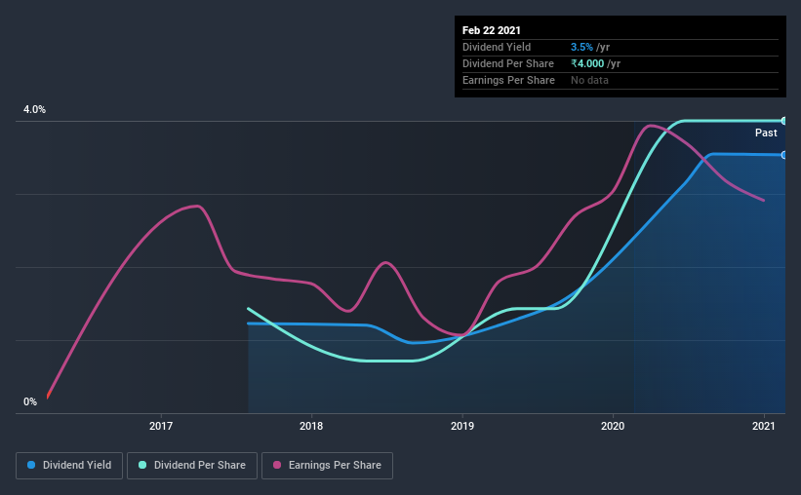Click the 2020 x-axis label
801x495 pixels.
click(x=613, y=426)
